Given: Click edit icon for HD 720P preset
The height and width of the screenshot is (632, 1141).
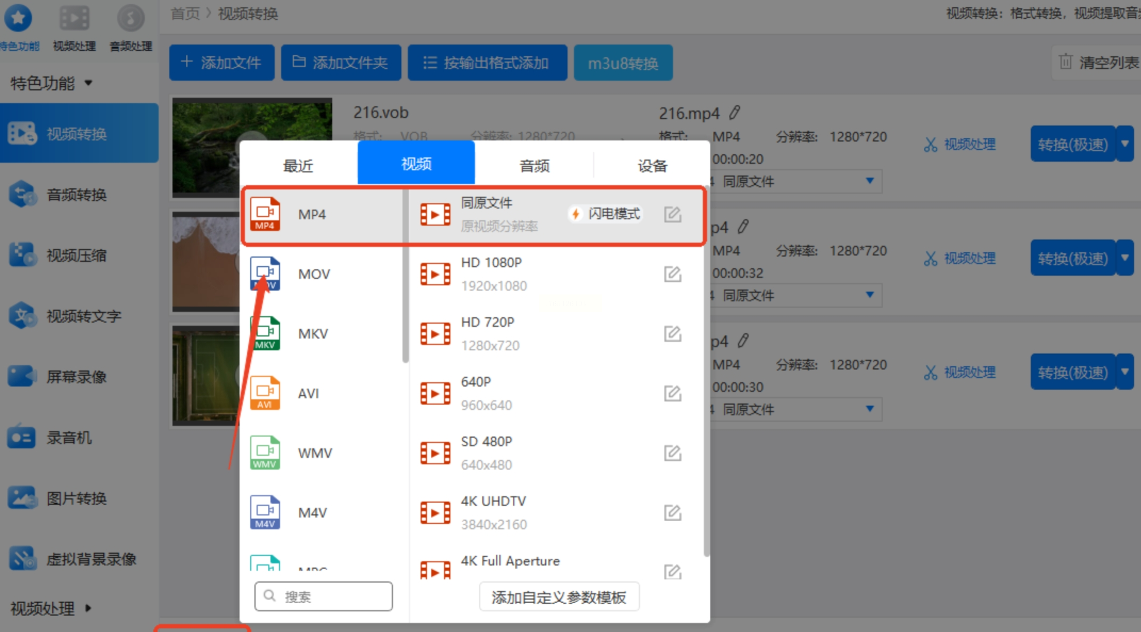Looking at the screenshot, I should [672, 334].
